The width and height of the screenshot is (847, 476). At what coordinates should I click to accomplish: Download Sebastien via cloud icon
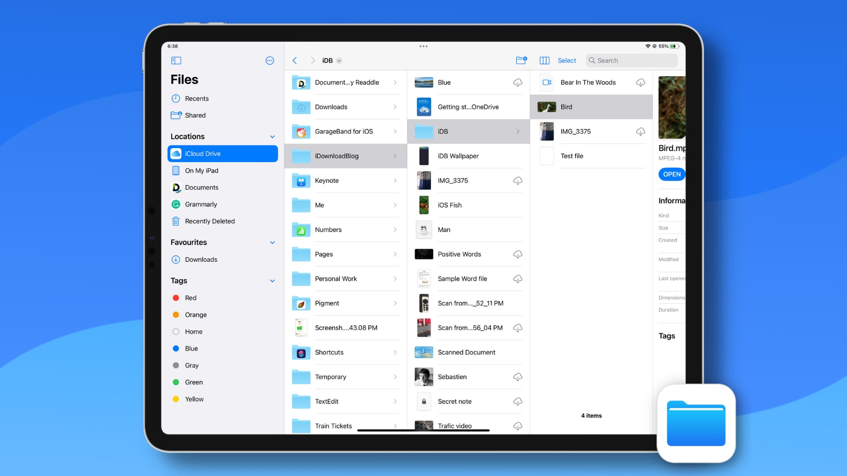pyautogui.click(x=517, y=377)
